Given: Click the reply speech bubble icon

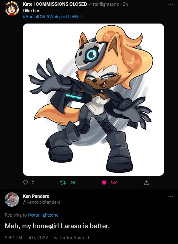Looking at the screenshot, I should click(25, 182).
